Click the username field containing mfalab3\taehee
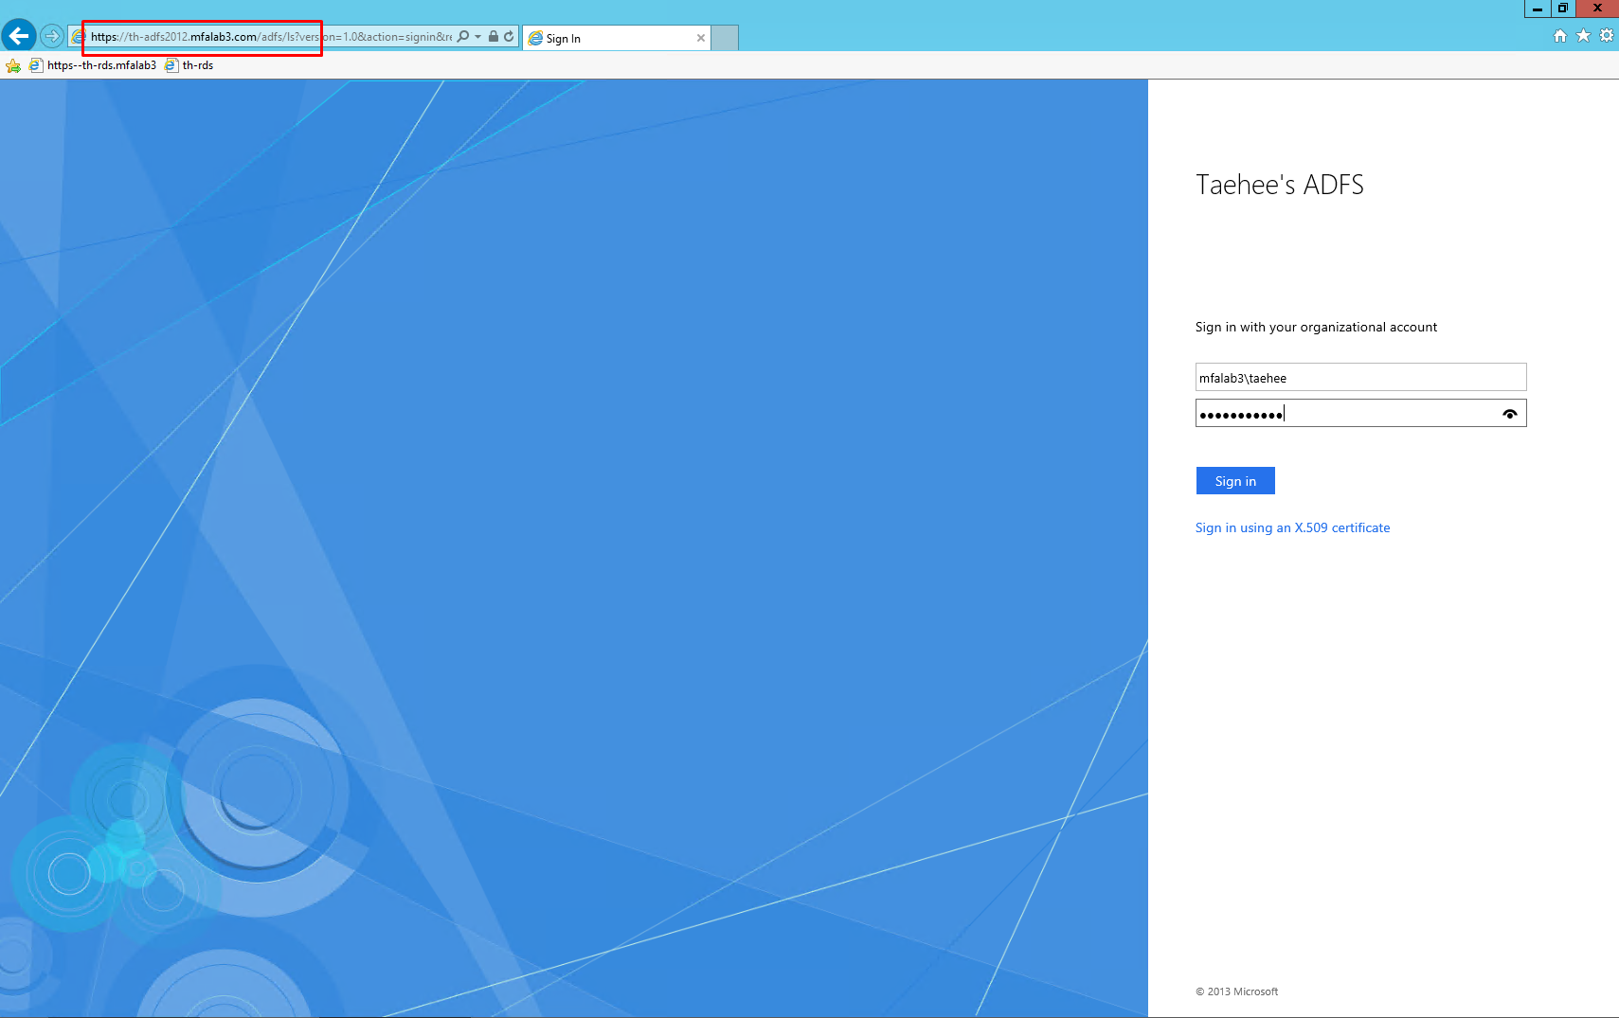This screenshot has width=1619, height=1018. (1360, 377)
